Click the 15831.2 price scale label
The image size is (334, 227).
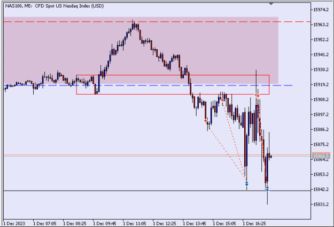click(x=321, y=204)
